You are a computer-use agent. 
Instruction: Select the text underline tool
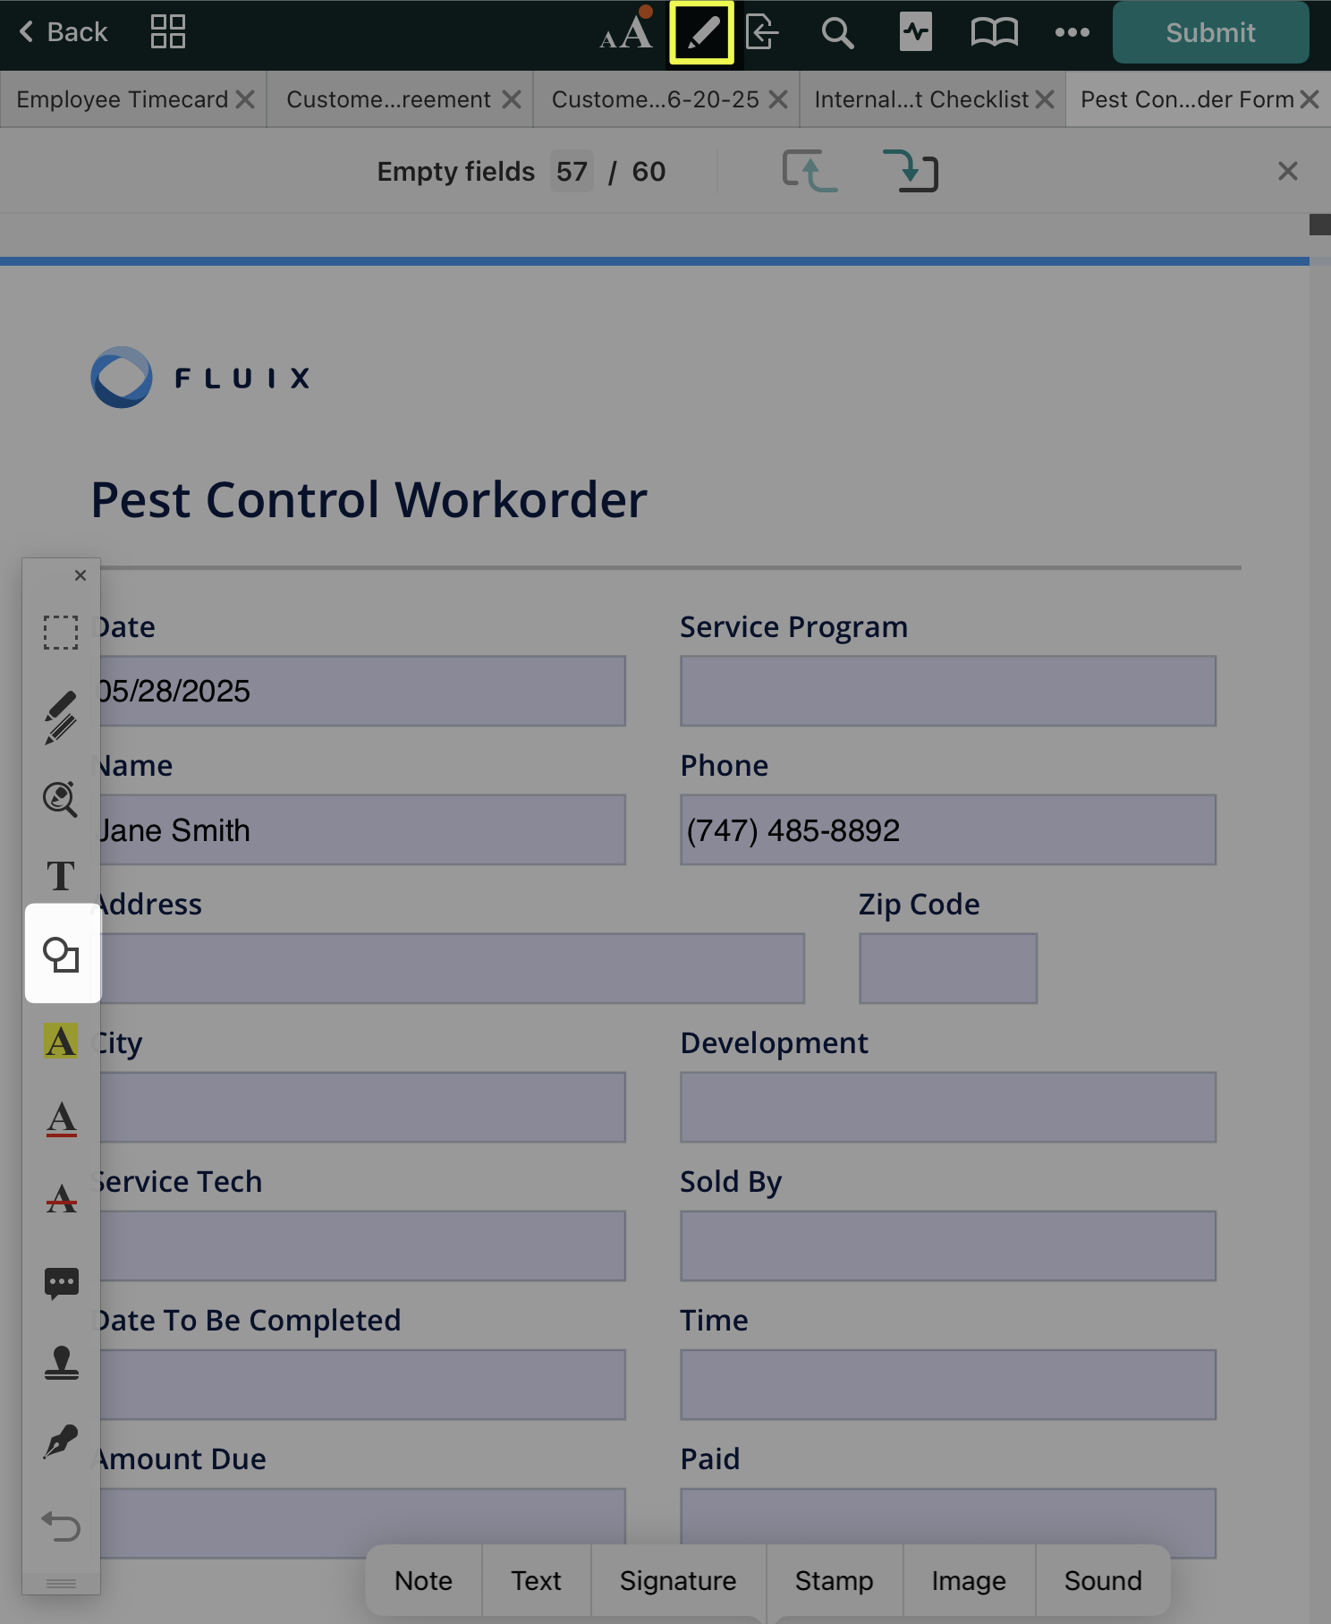click(x=61, y=1119)
